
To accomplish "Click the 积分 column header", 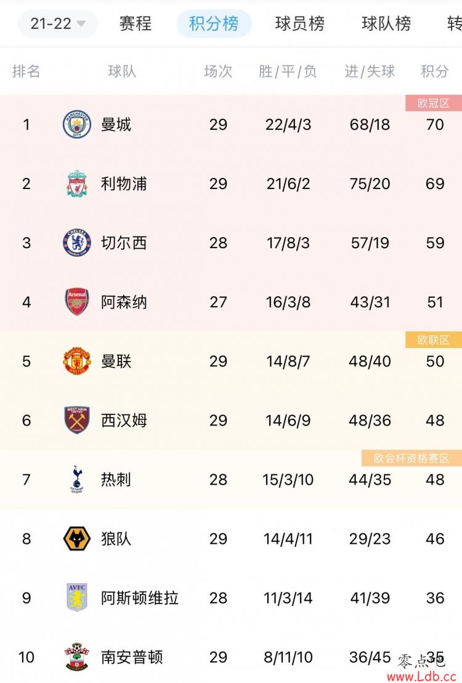I will tap(434, 71).
